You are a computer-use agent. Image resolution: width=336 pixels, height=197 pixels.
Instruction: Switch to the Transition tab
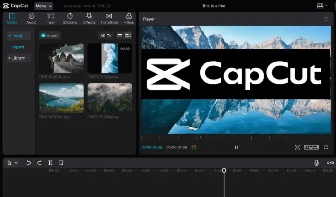(109, 19)
